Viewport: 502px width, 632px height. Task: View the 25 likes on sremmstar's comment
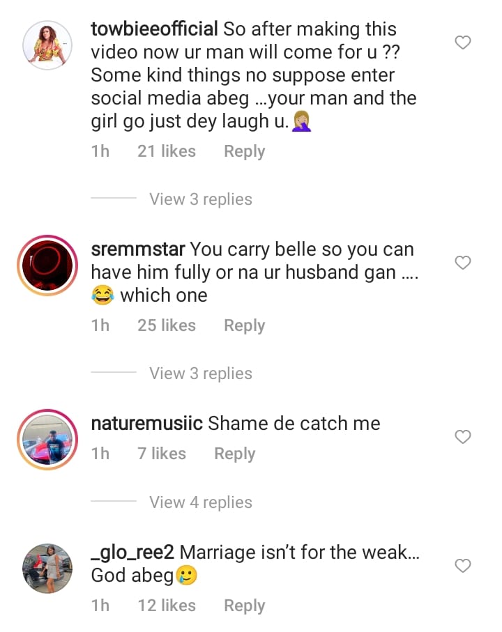(166, 325)
